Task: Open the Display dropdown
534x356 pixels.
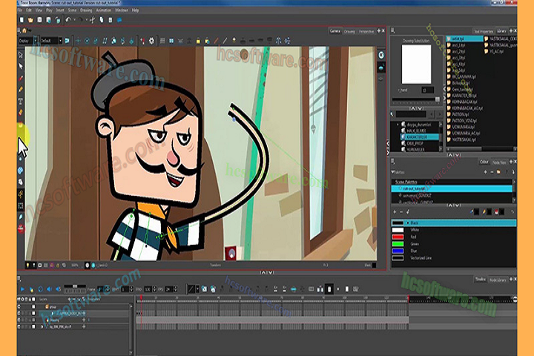Action: coord(28,41)
